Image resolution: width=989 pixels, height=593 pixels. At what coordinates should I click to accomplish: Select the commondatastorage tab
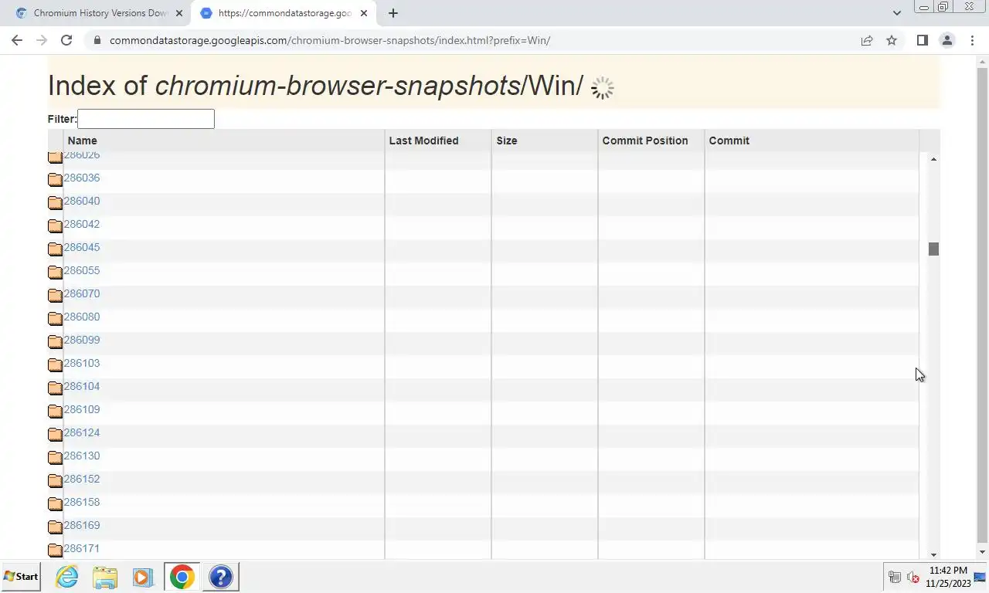coord(284,13)
